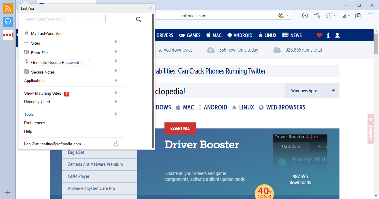The width and height of the screenshot is (379, 199).
Task: Open the Adblock ABP toolbar icon
Action: [305, 16]
